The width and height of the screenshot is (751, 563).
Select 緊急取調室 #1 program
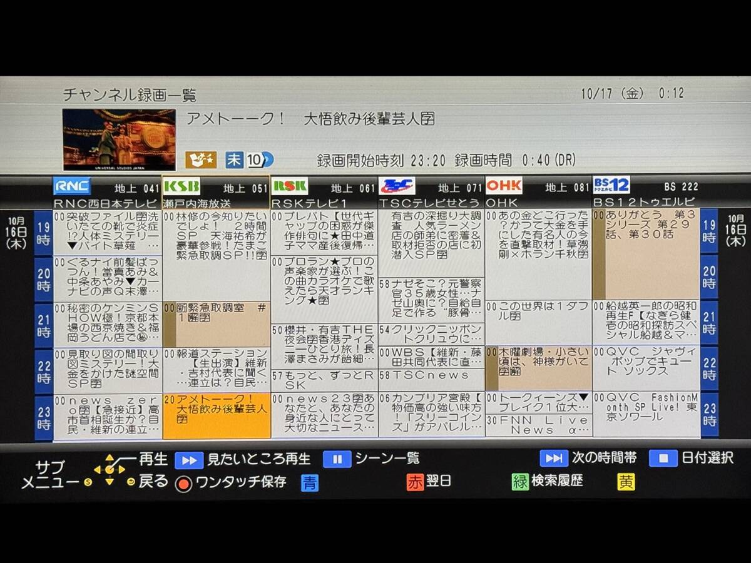coord(217,324)
